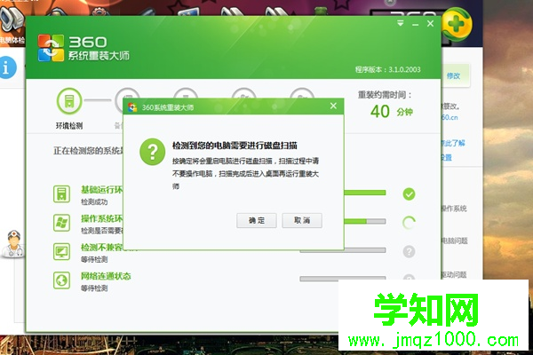Click the yellow-green plus 360 badge icon

[457, 25]
